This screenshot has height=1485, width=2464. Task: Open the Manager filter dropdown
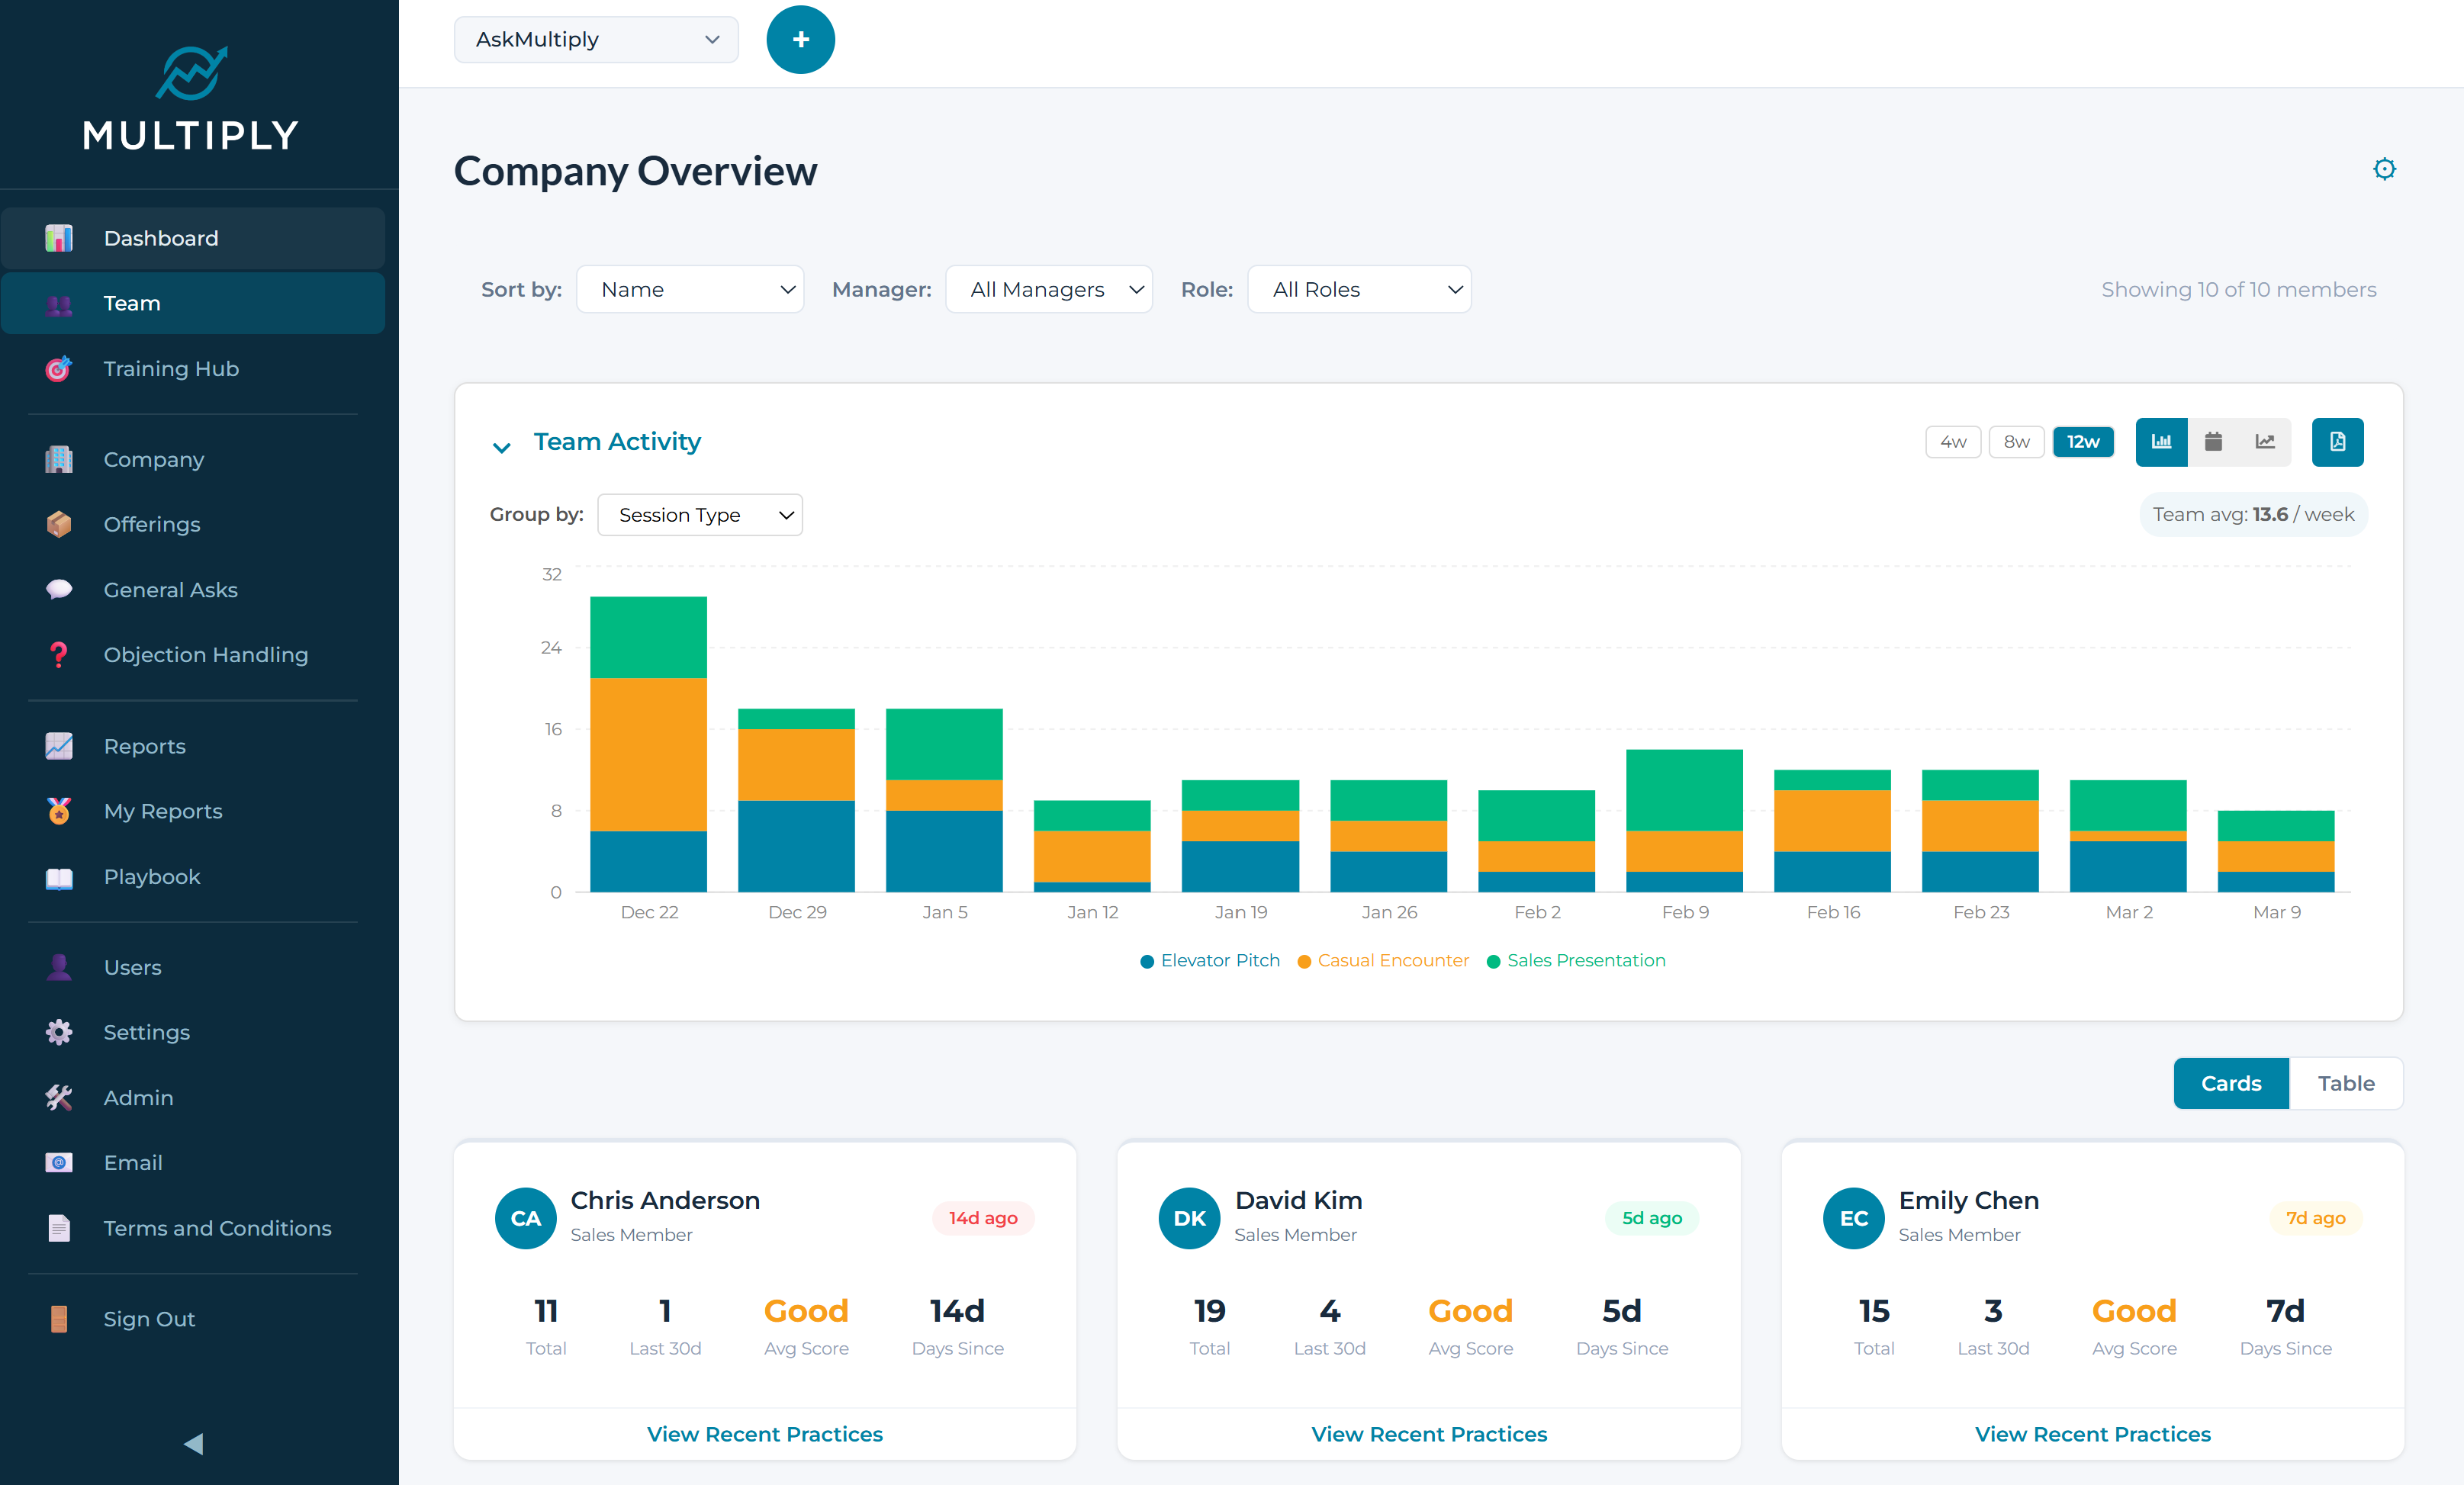coord(1049,289)
